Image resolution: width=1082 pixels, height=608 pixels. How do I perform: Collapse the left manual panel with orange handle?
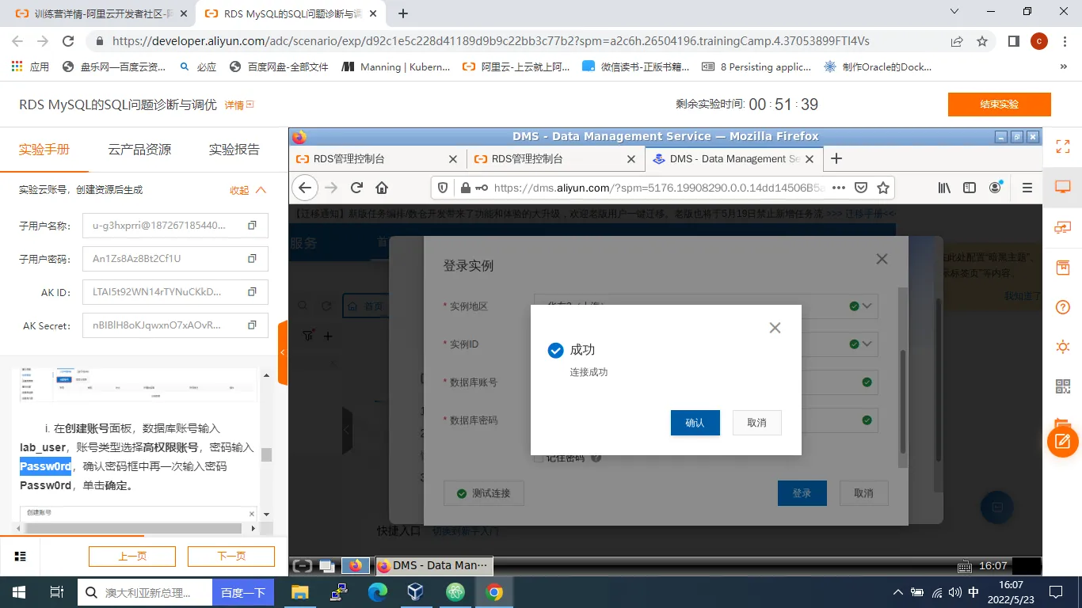(283, 353)
